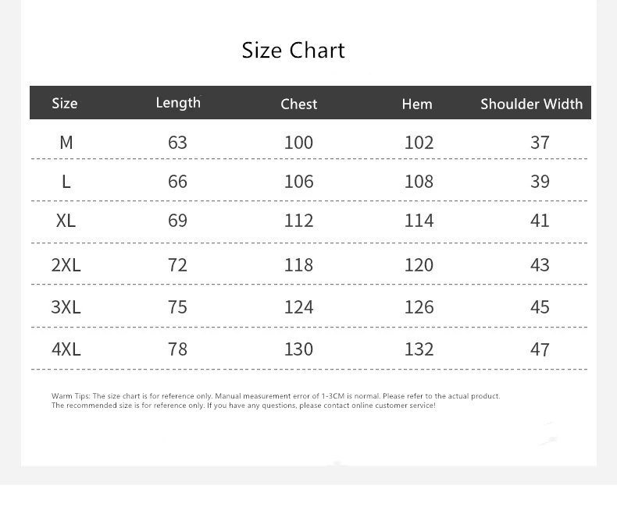Viewport: 617px width, 510px height.
Task: Select the L size row label
Action: point(66,182)
